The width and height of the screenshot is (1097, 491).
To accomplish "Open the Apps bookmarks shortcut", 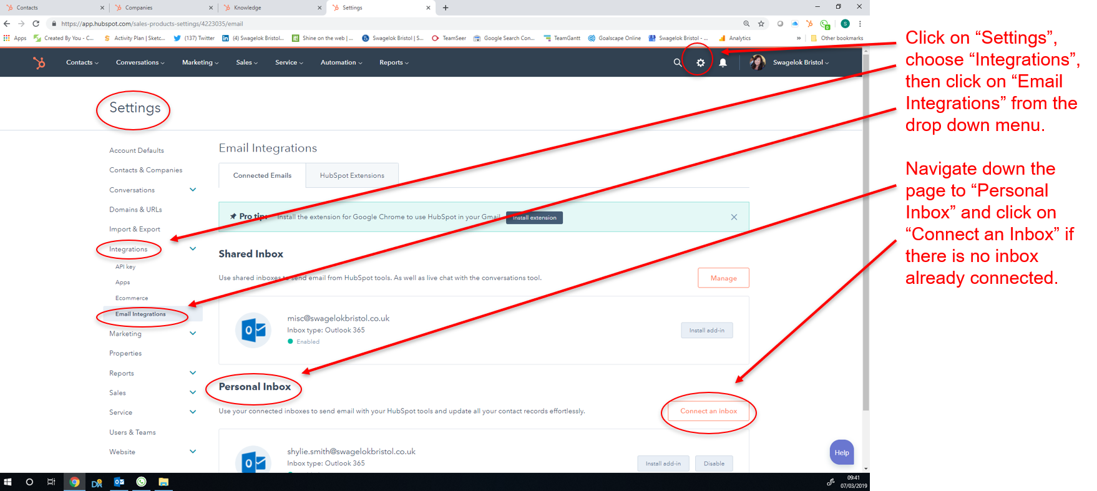I will 16,38.
